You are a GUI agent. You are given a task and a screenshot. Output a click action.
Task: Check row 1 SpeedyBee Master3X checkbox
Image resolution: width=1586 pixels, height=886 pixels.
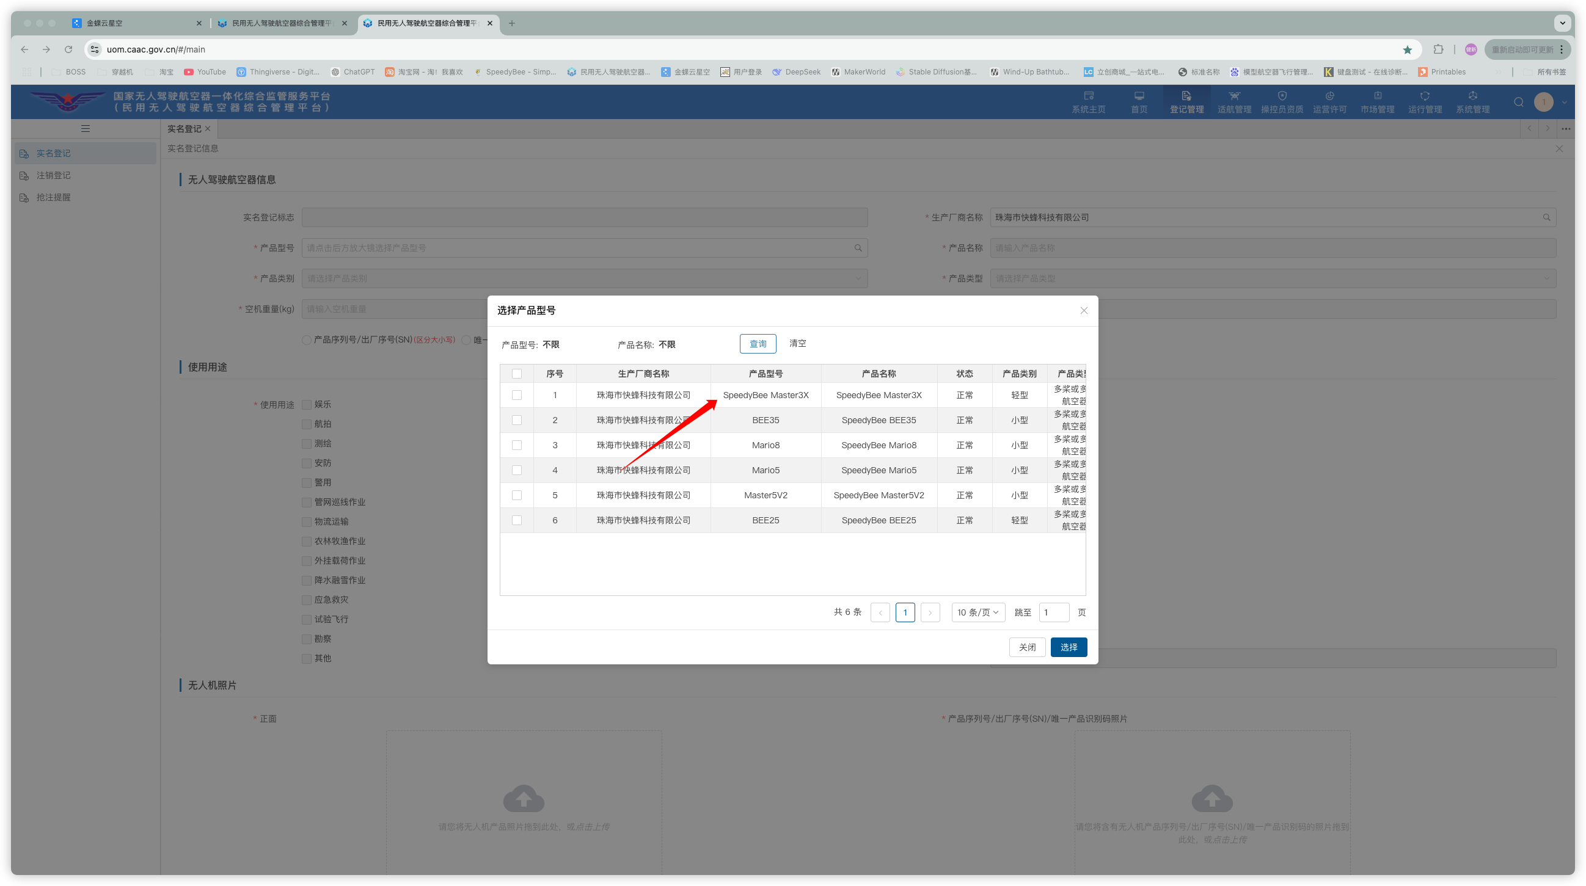pyautogui.click(x=517, y=395)
